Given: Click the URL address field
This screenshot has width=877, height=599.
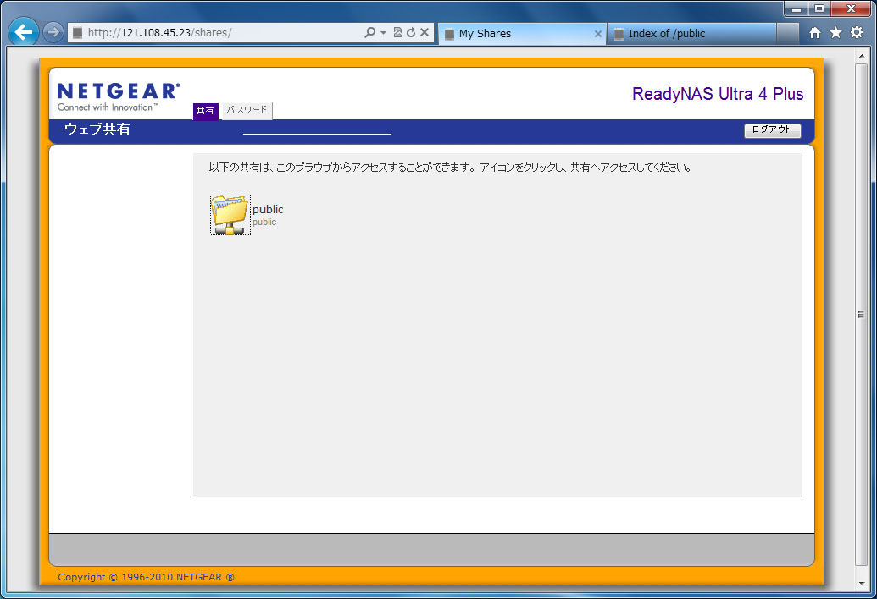Looking at the screenshot, I should [x=220, y=33].
